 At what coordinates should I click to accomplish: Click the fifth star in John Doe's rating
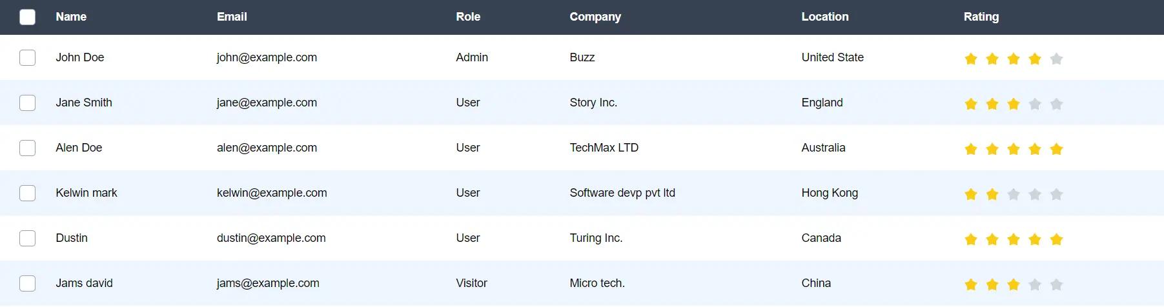click(1056, 59)
